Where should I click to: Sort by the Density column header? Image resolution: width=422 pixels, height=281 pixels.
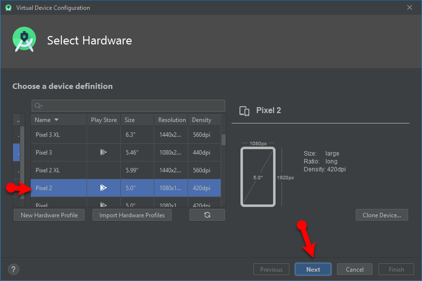201,120
